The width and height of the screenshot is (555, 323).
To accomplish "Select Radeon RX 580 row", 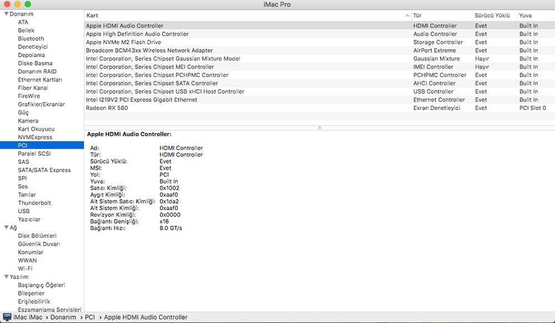I will tap(107, 108).
